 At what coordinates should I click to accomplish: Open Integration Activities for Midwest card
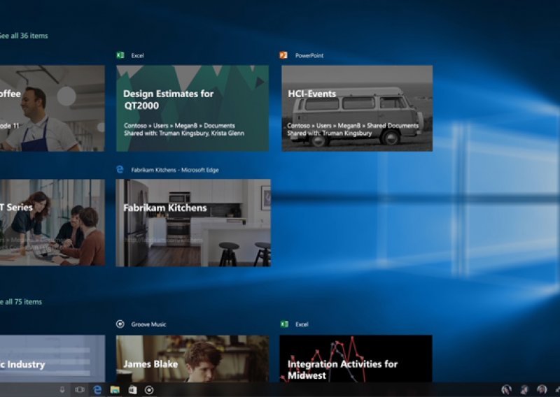click(x=356, y=359)
